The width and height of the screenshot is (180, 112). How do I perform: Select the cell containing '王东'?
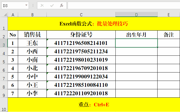pyautogui.click(x=32, y=43)
